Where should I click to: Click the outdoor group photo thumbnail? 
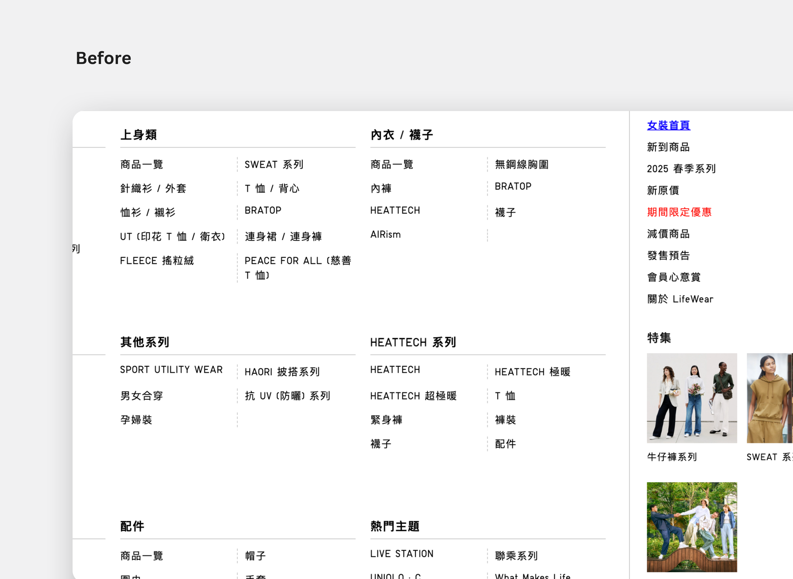tap(691, 527)
